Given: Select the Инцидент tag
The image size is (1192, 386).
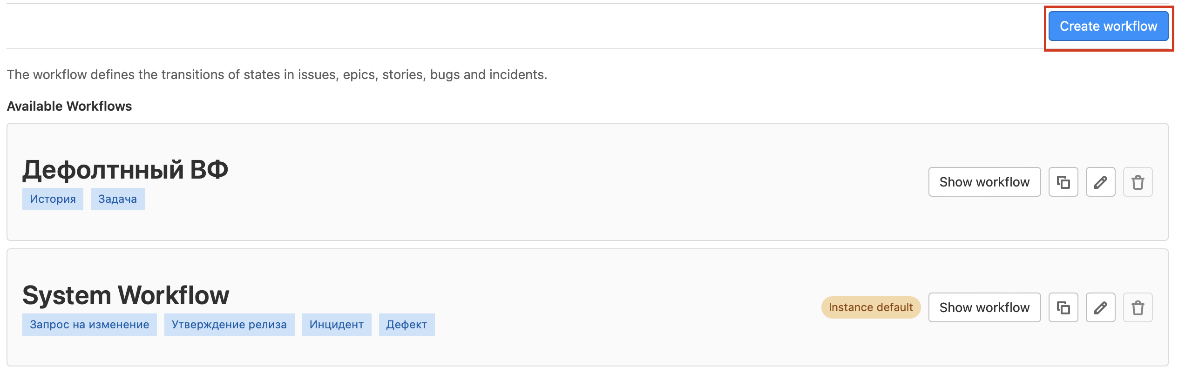Looking at the screenshot, I should click(337, 325).
